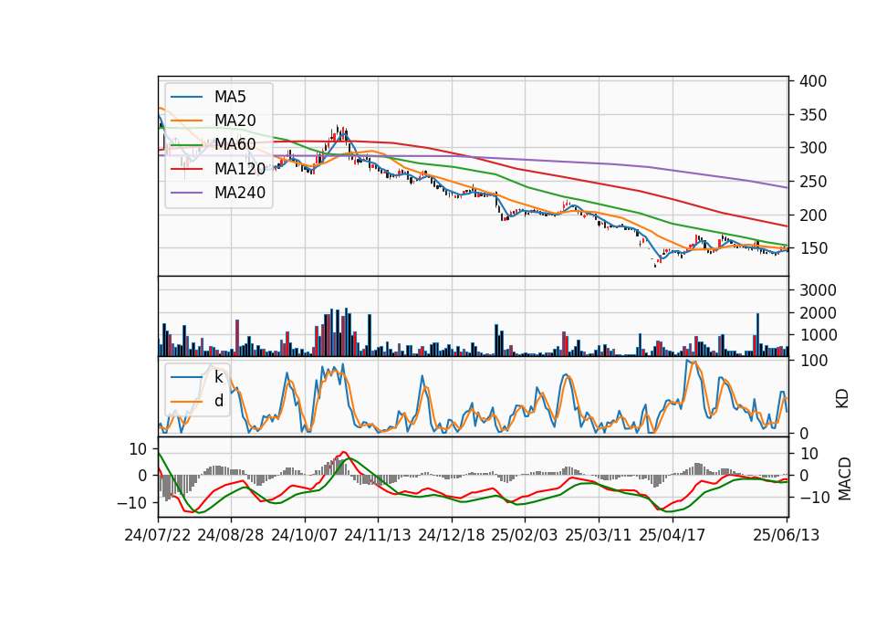The height and width of the screenshot is (630, 876).
Task: Click the left MACD axis 0 label
Action: pyautogui.click(x=142, y=476)
